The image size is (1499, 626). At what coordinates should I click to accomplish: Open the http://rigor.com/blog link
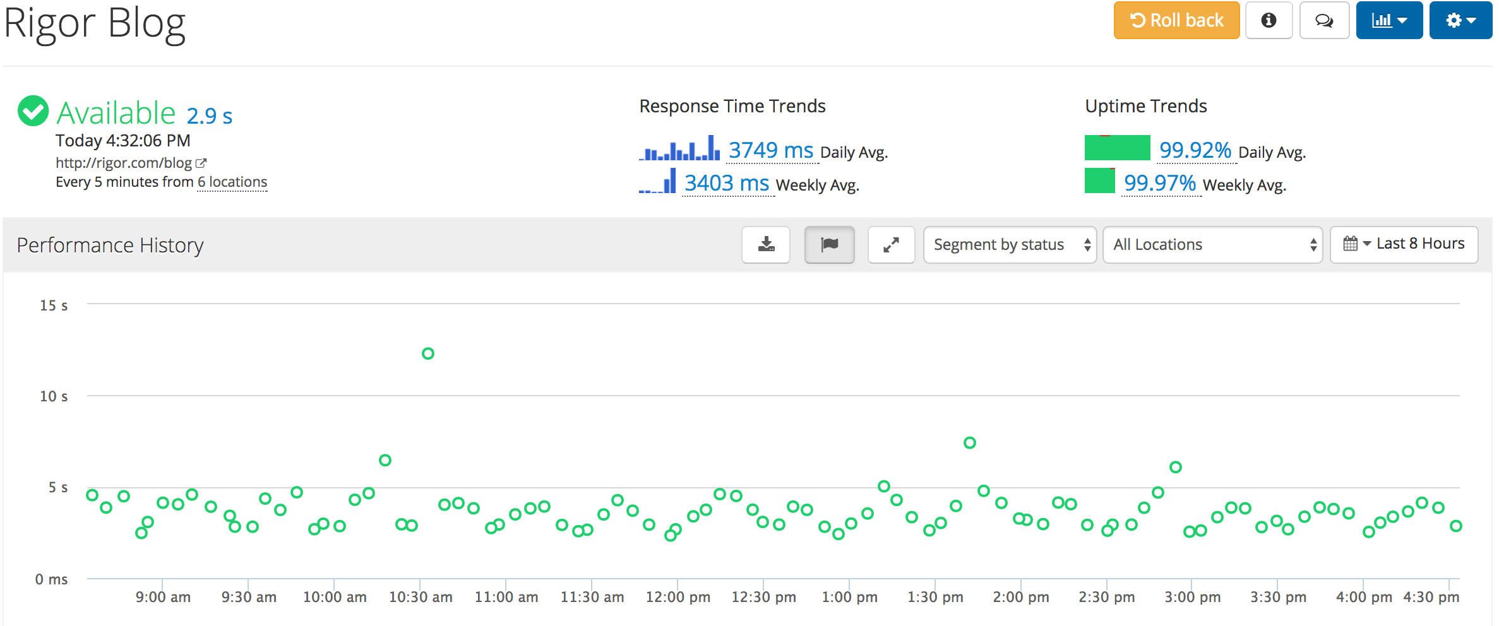[x=124, y=163]
